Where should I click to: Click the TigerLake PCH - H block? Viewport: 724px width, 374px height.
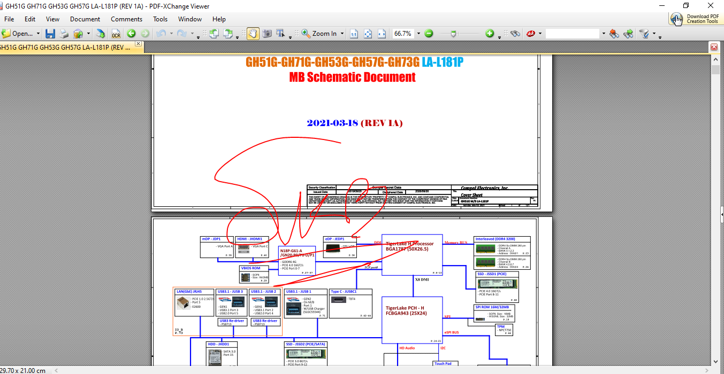point(412,320)
